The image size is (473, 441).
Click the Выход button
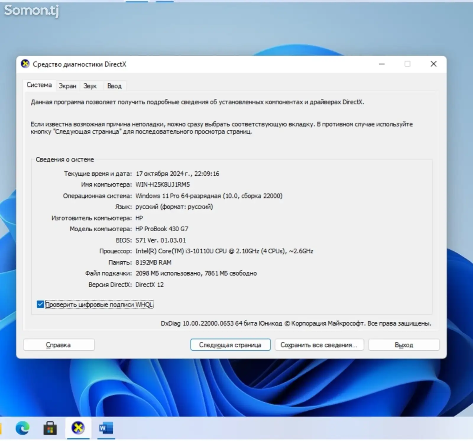point(404,345)
